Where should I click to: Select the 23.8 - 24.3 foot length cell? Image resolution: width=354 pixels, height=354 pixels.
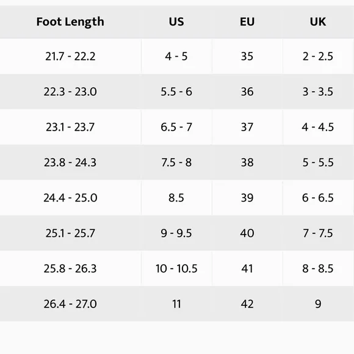pos(70,162)
